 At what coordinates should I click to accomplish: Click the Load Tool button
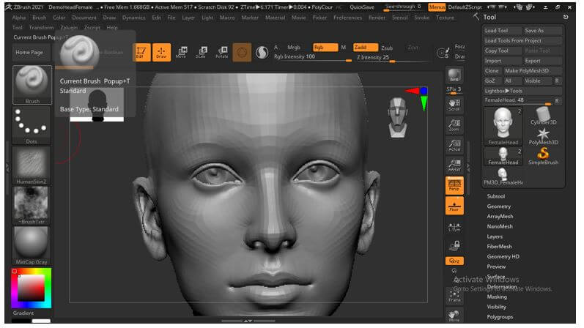[502, 31]
